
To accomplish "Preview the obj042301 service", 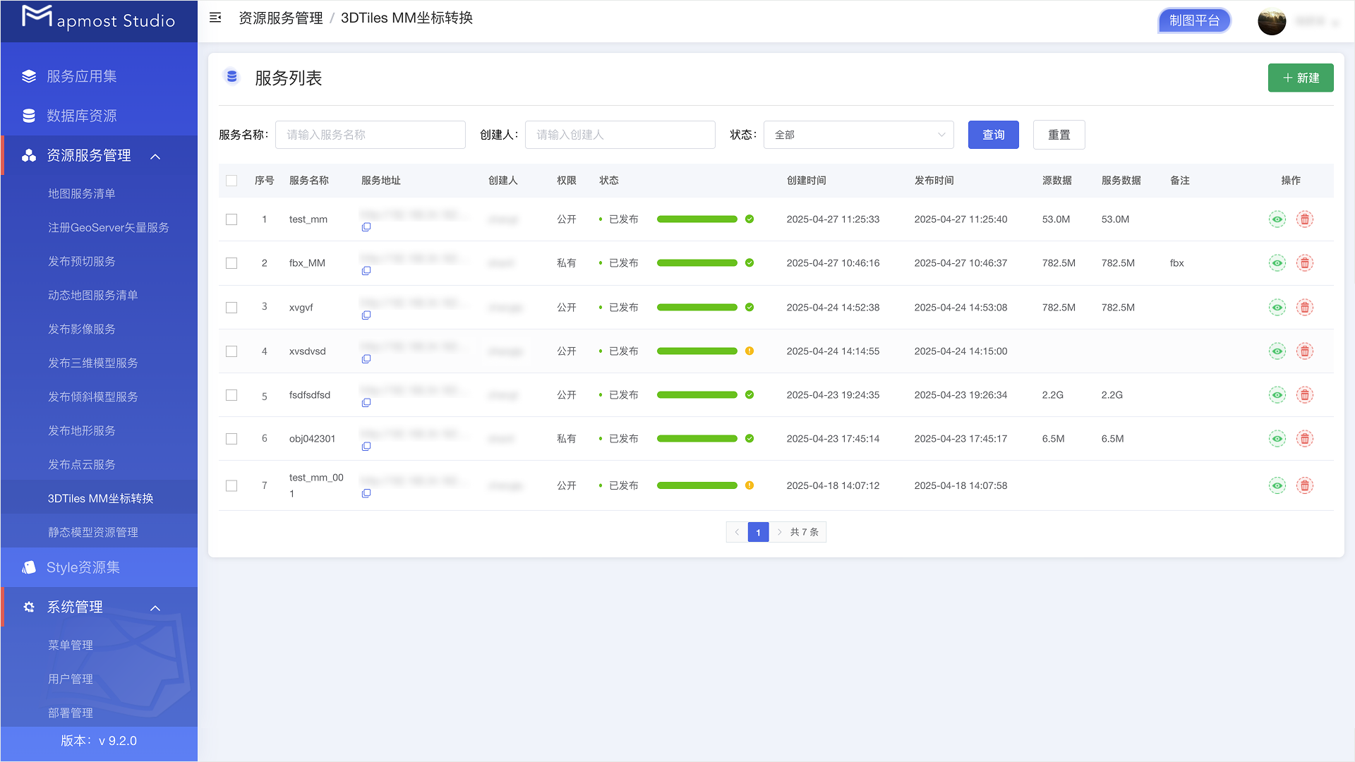I will click(x=1277, y=439).
